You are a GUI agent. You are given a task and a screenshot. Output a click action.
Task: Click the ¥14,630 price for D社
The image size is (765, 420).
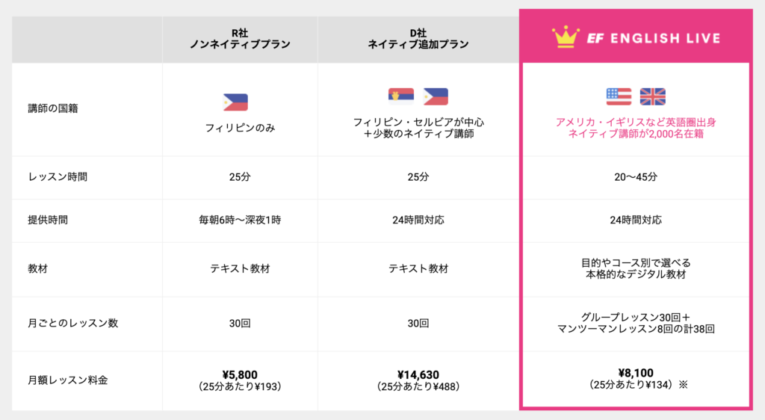tap(418, 374)
